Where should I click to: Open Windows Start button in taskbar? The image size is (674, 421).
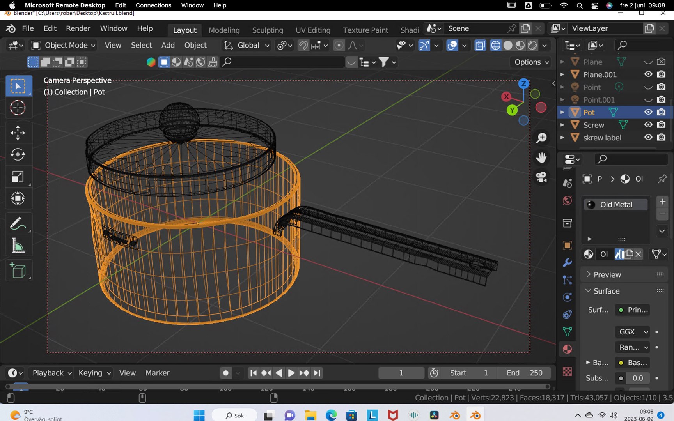pos(199,416)
